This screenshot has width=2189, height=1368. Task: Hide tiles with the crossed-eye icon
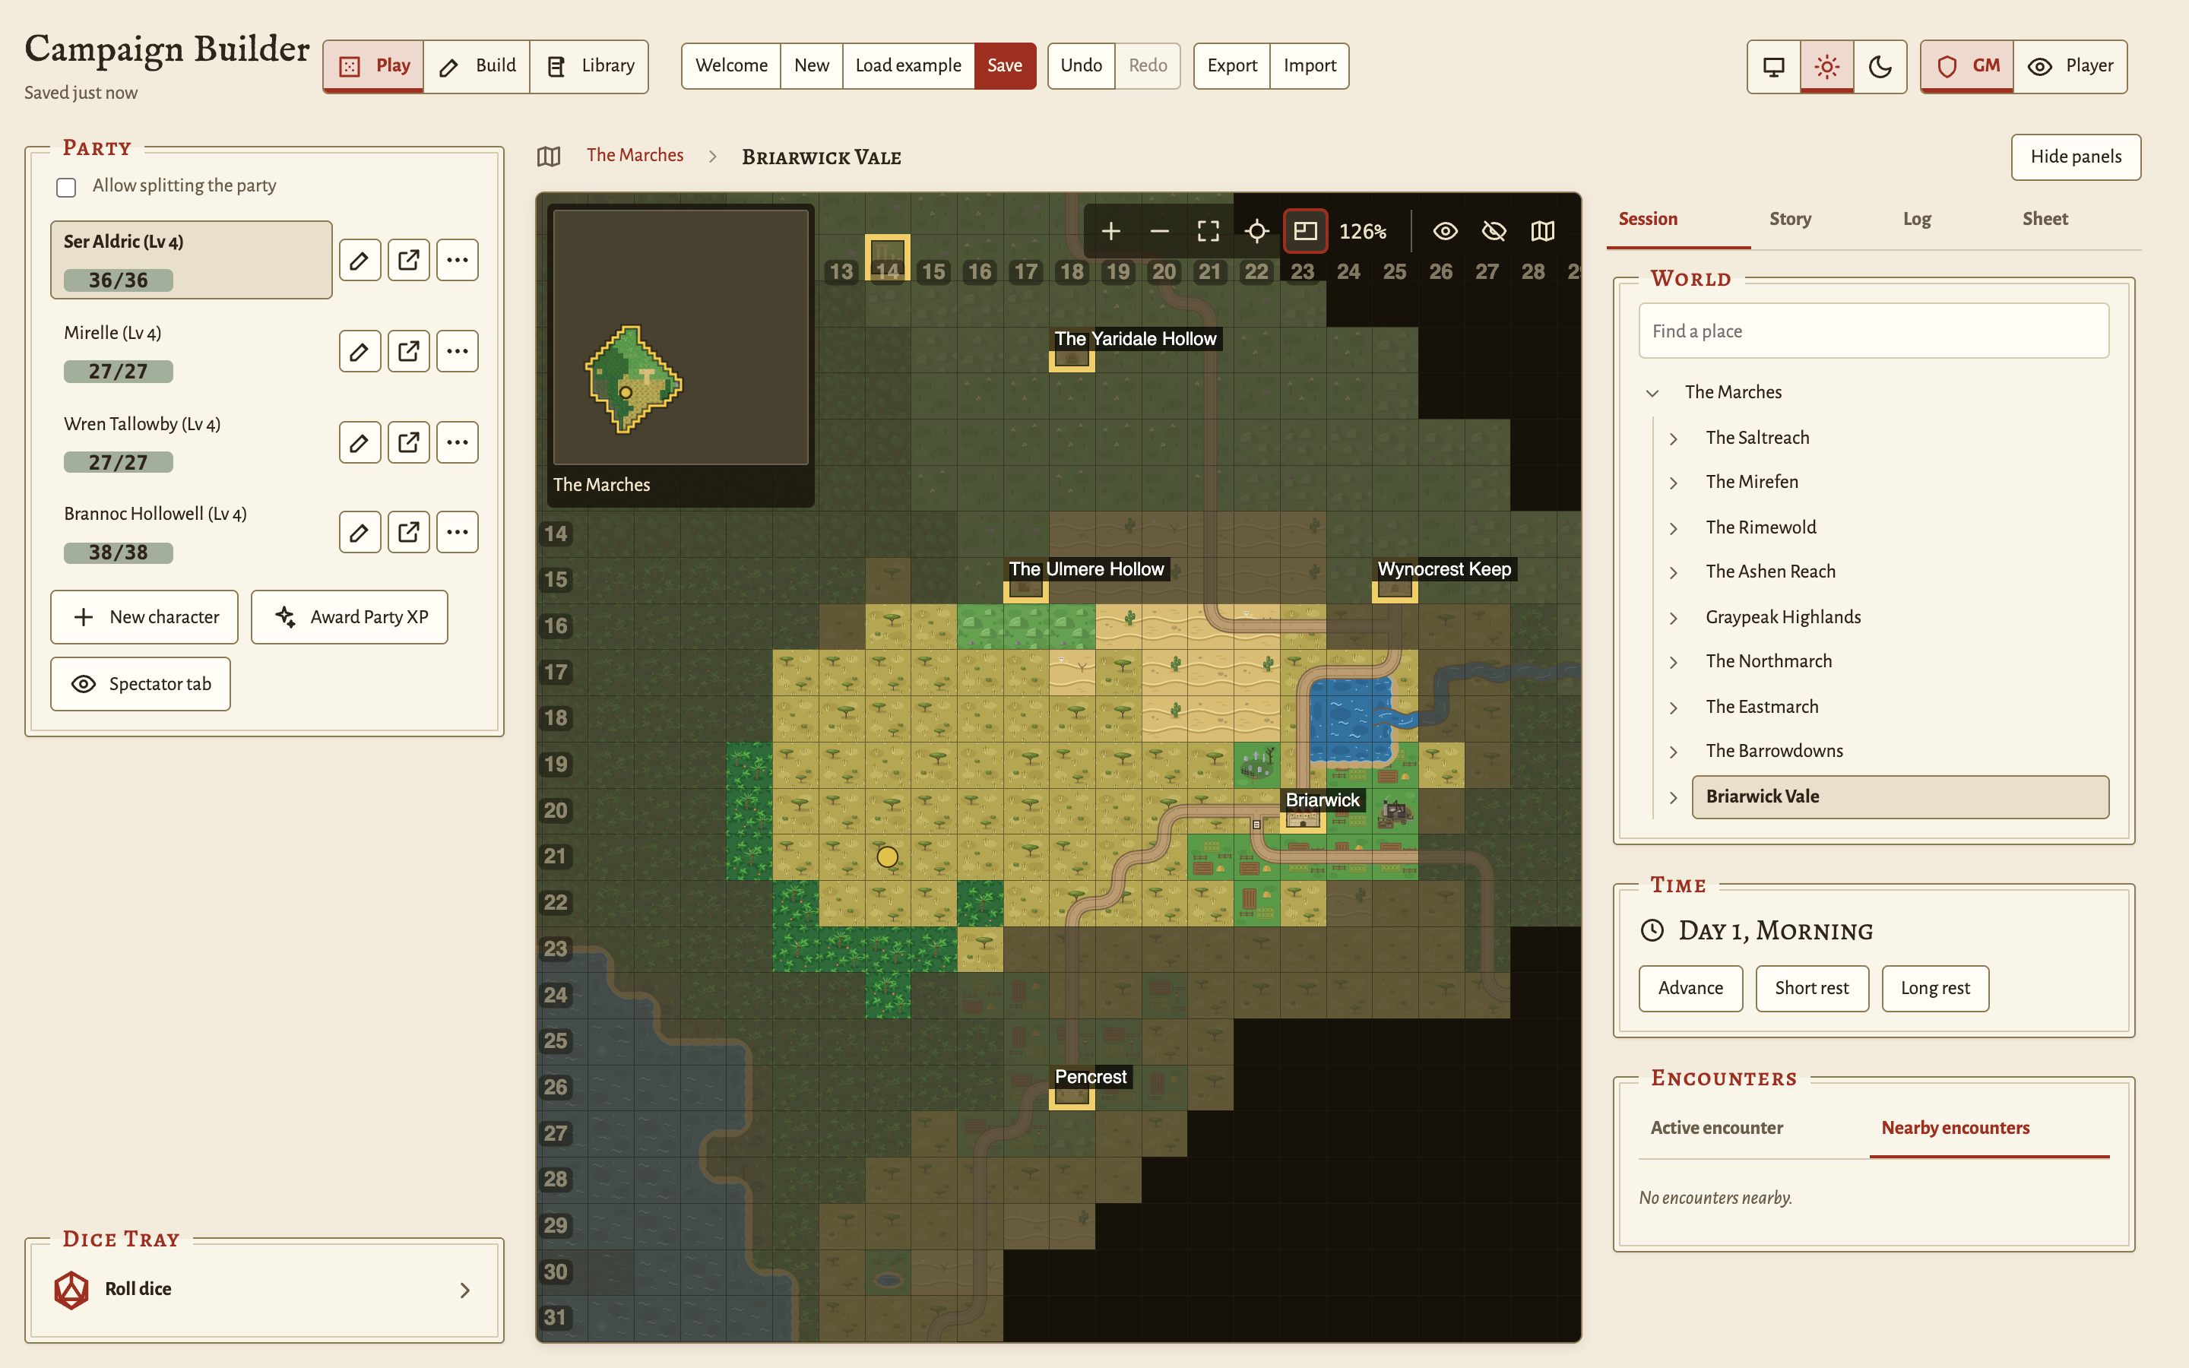[x=1494, y=232]
